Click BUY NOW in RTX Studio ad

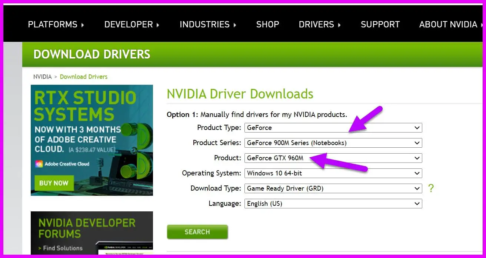click(x=54, y=183)
